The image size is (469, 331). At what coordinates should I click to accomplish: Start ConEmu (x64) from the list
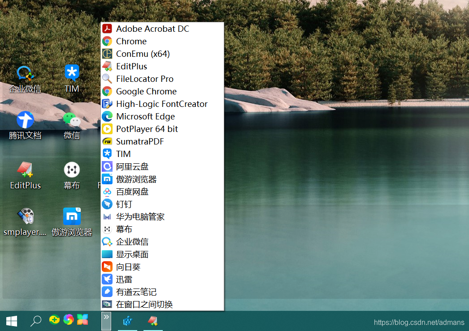click(x=162, y=54)
